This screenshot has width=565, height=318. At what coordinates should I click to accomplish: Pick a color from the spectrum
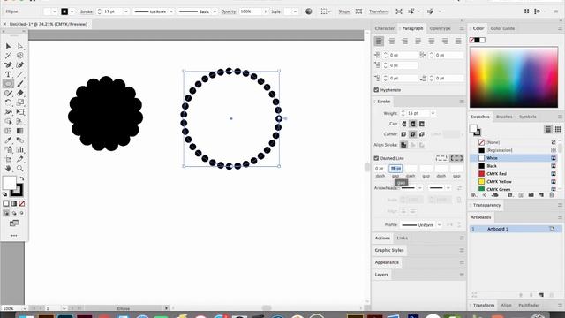click(514, 77)
